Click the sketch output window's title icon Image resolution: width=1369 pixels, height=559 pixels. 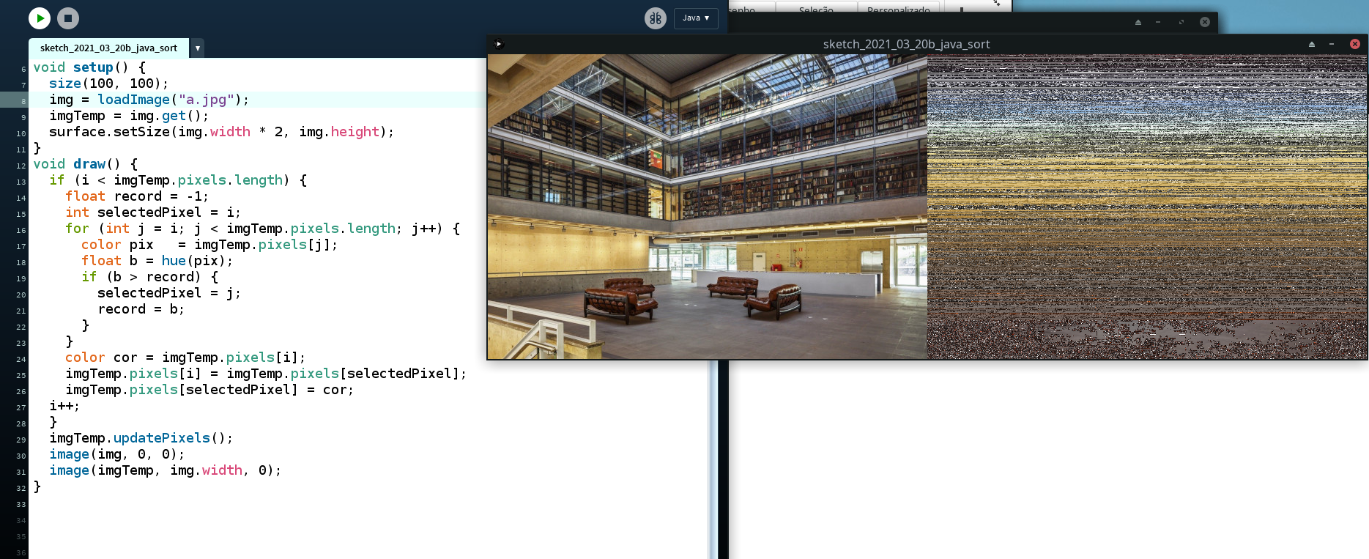pyautogui.click(x=498, y=44)
